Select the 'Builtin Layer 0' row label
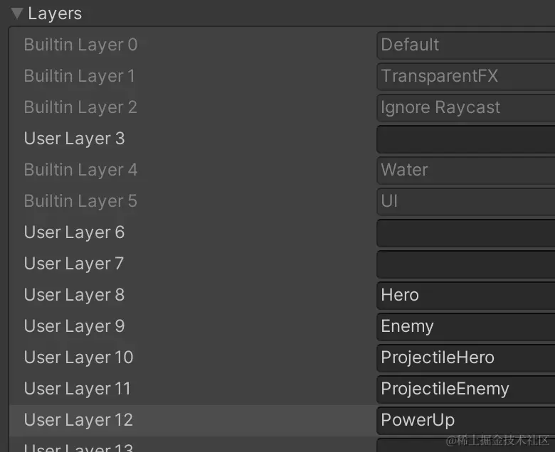555x452 pixels. pyautogui.click(x=80, y=45)
